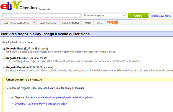Follow the Account del venditore professionale link
The image size is (173, 112).
click(62, 97)
